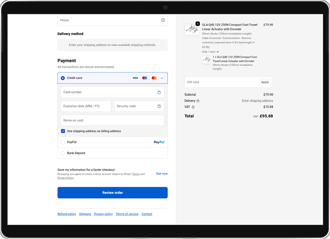Focus the Expiration date field
This screenshot has width=330, height=239.
(86, 106)
